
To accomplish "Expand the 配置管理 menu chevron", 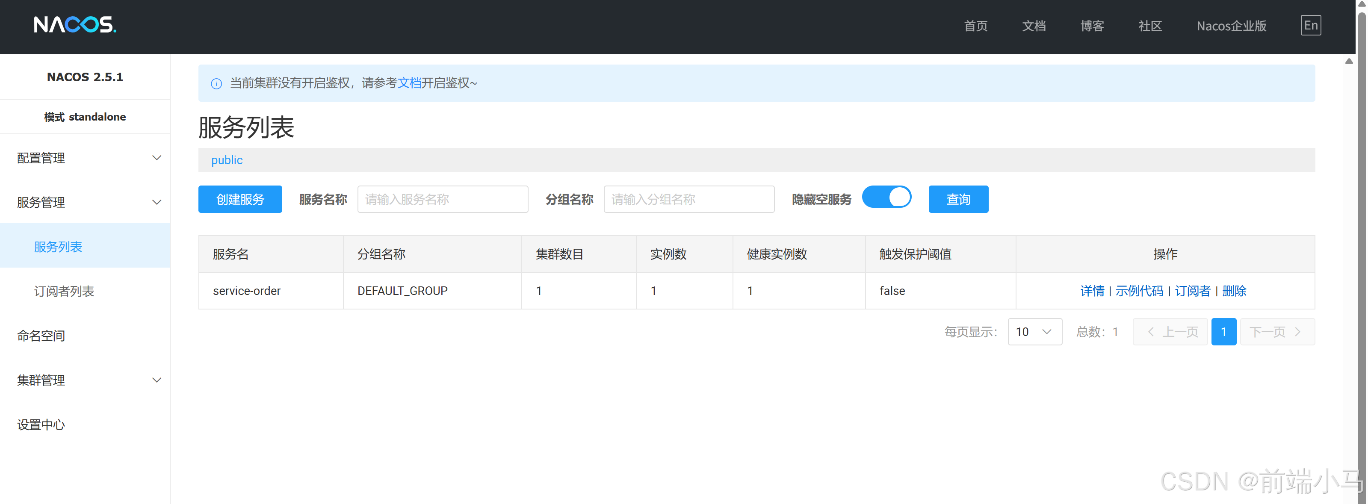I will [157, 158].
